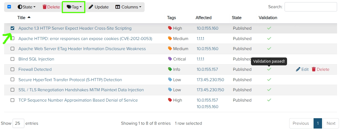Click purple Critical tag icon

click(170, 59)
